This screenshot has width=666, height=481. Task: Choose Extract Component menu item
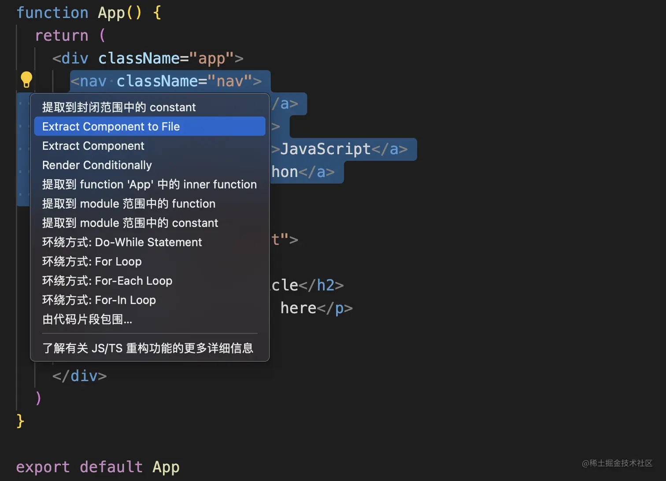(150, 146)
